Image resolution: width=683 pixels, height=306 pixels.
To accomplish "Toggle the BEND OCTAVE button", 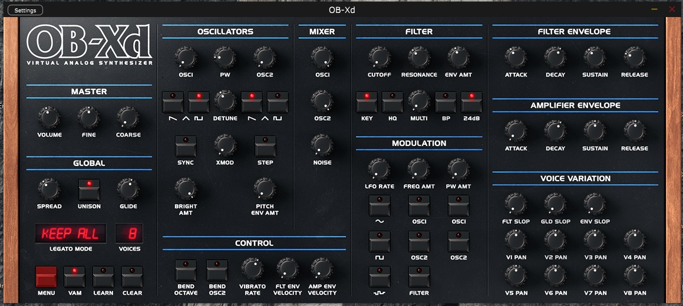I will tap(186, 270).
